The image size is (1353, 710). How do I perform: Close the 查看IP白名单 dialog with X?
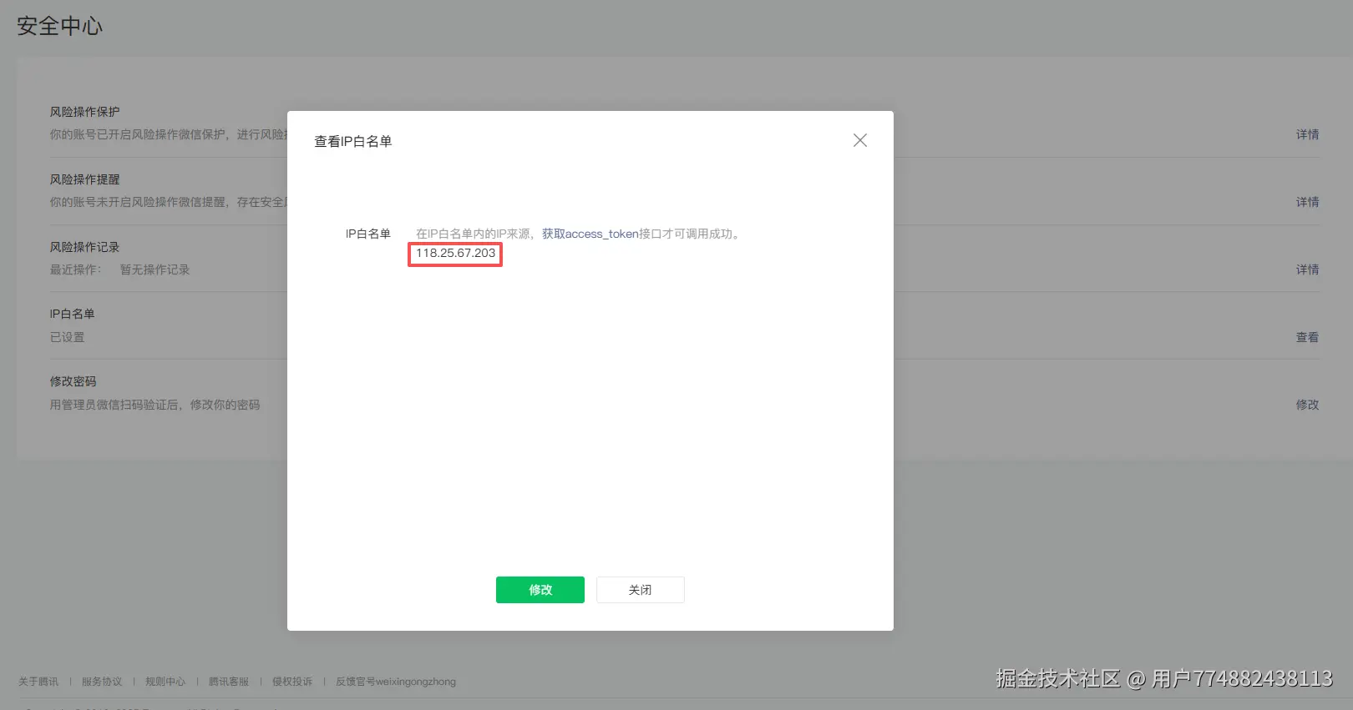860,140
